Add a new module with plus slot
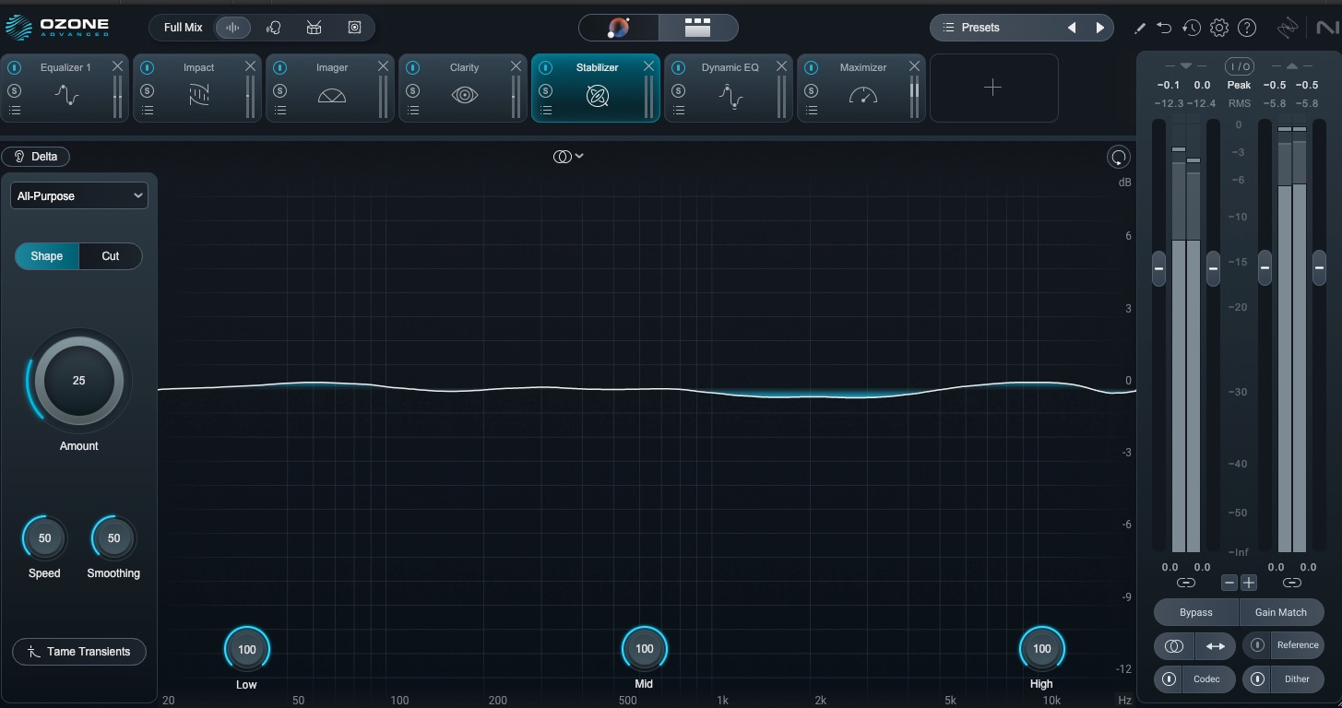The image size is (1342, 708). (x=992, y=88)
